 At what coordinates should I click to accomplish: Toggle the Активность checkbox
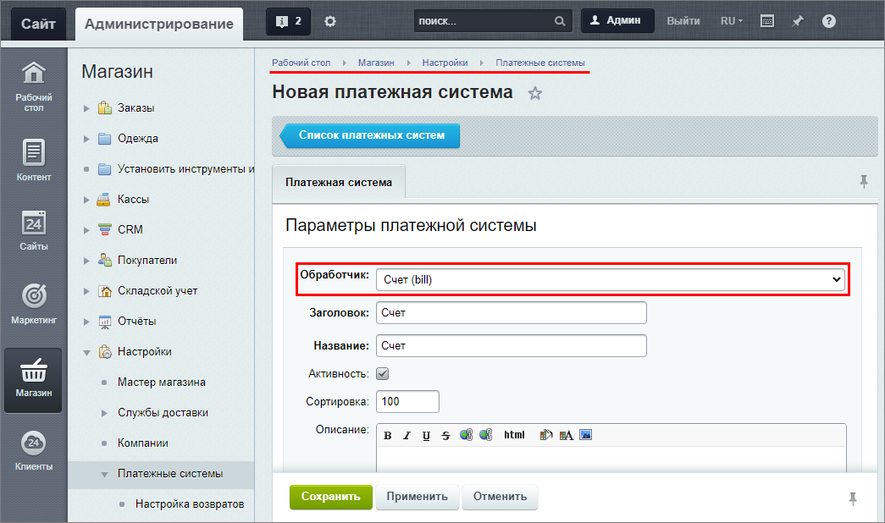383,373
